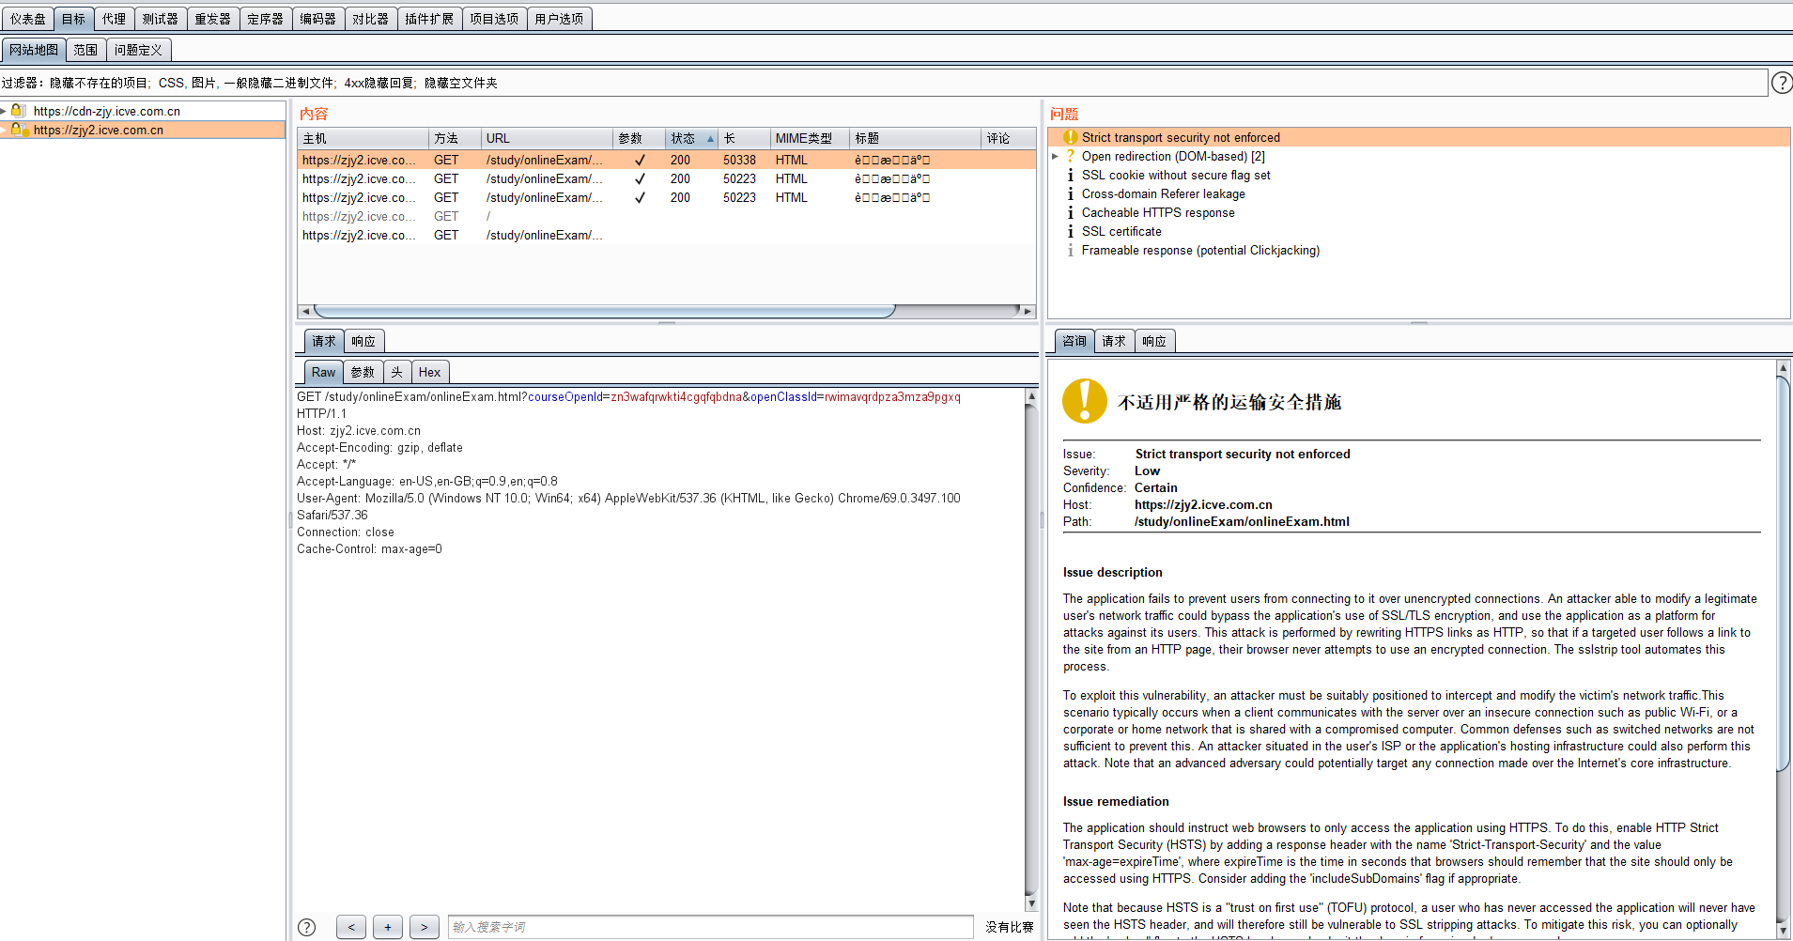Open the help icon beside the filter bar
The width and height of the screenshot is (1793, 941).
[1781, 83]
